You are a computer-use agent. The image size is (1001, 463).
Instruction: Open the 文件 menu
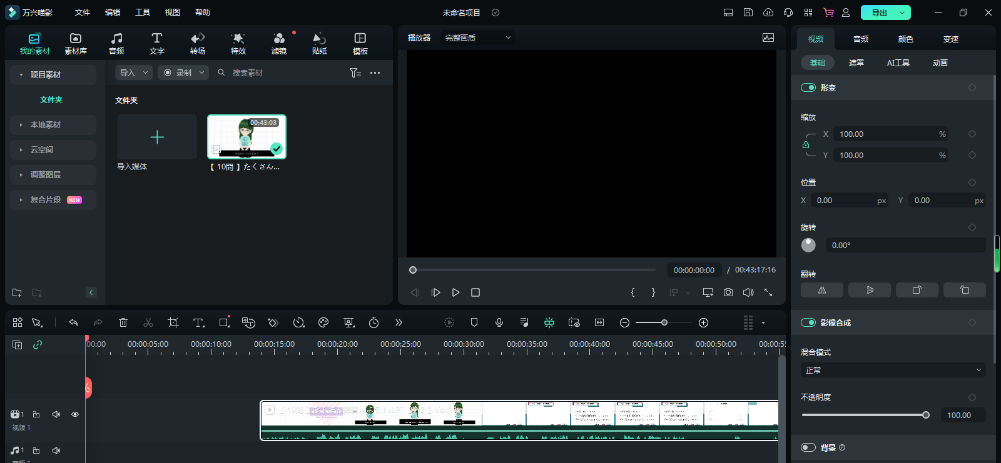83,12
